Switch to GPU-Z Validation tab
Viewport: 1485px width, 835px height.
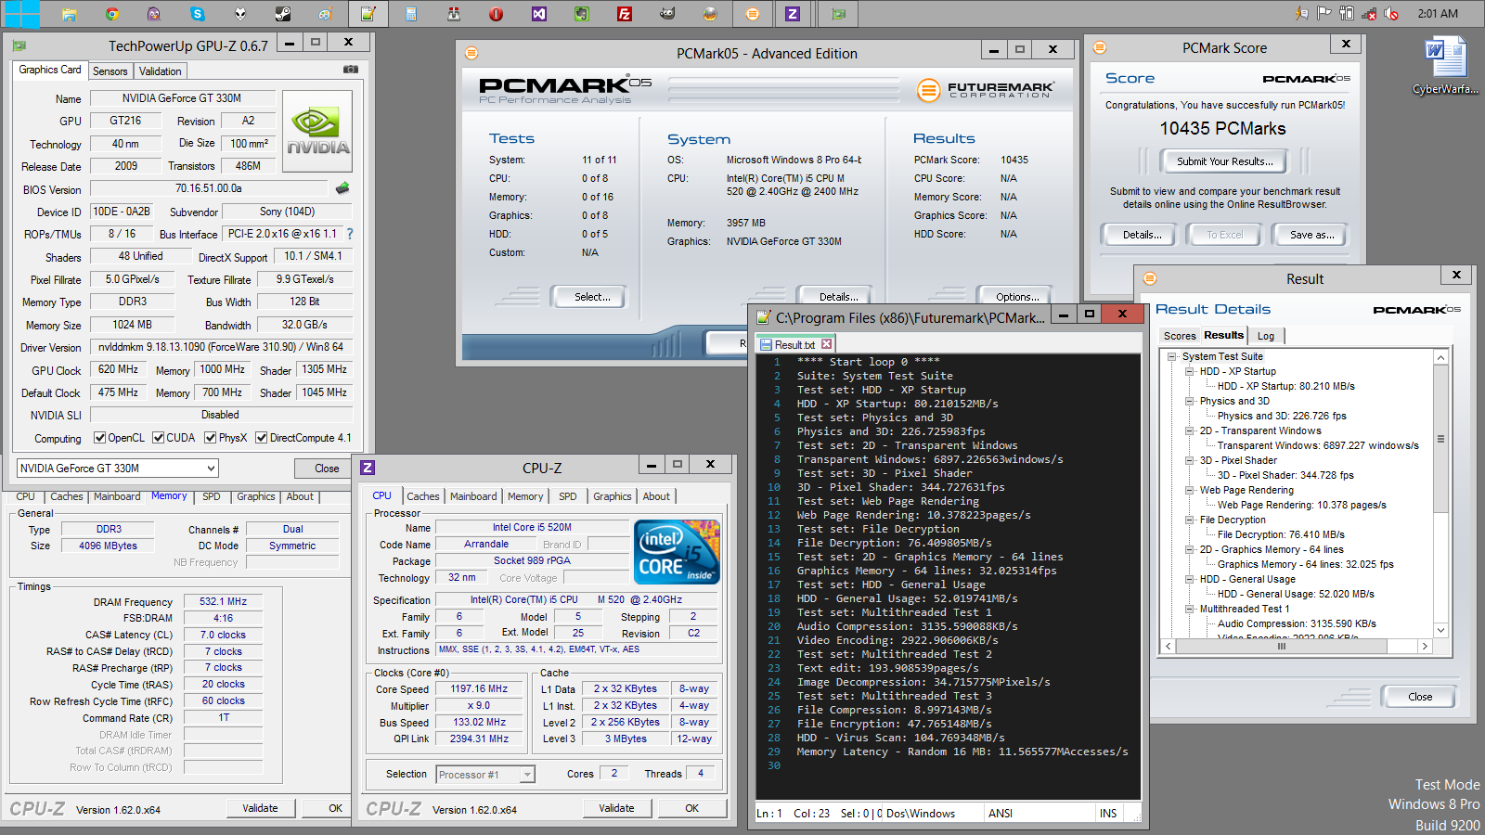(161, 71)
